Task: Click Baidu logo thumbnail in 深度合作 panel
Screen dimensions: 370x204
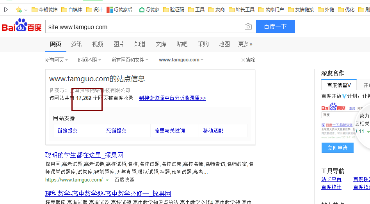Action: pos(333,107)
